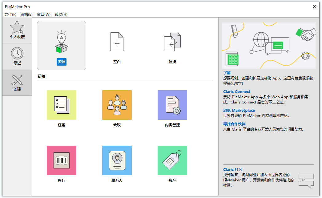Image resolution: width=322 pixels, height=198 pixels.
Task: Select the 创建 create tab icon
Action: pyautogui.click(x=17, y=80)
